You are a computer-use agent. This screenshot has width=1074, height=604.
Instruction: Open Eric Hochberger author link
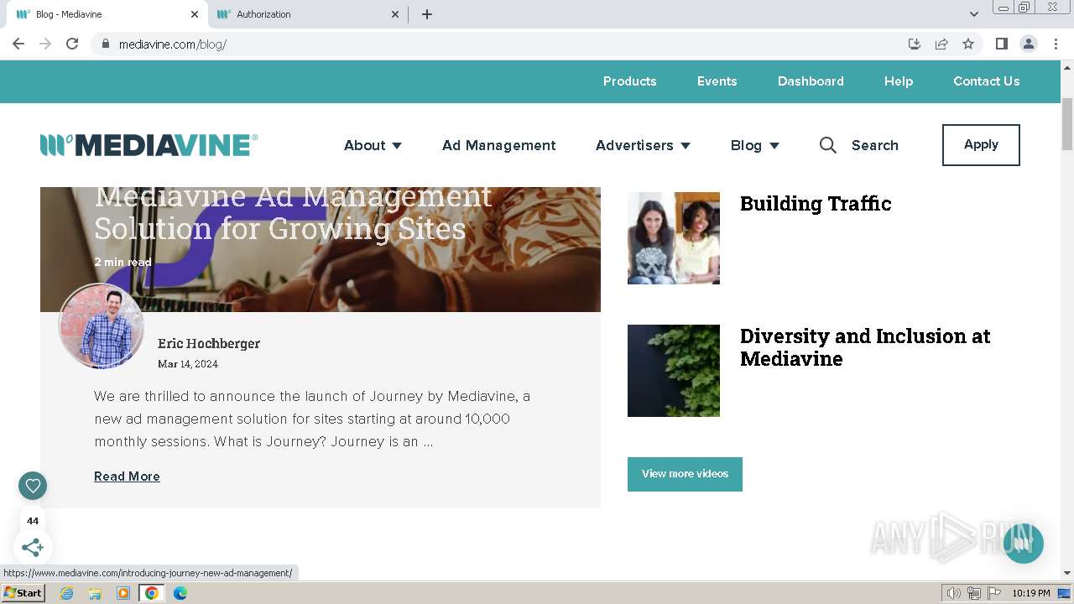(209, 343)
